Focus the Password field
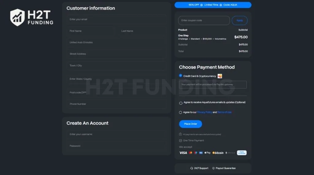Screen dimensions: 314x175 [116, 146]
